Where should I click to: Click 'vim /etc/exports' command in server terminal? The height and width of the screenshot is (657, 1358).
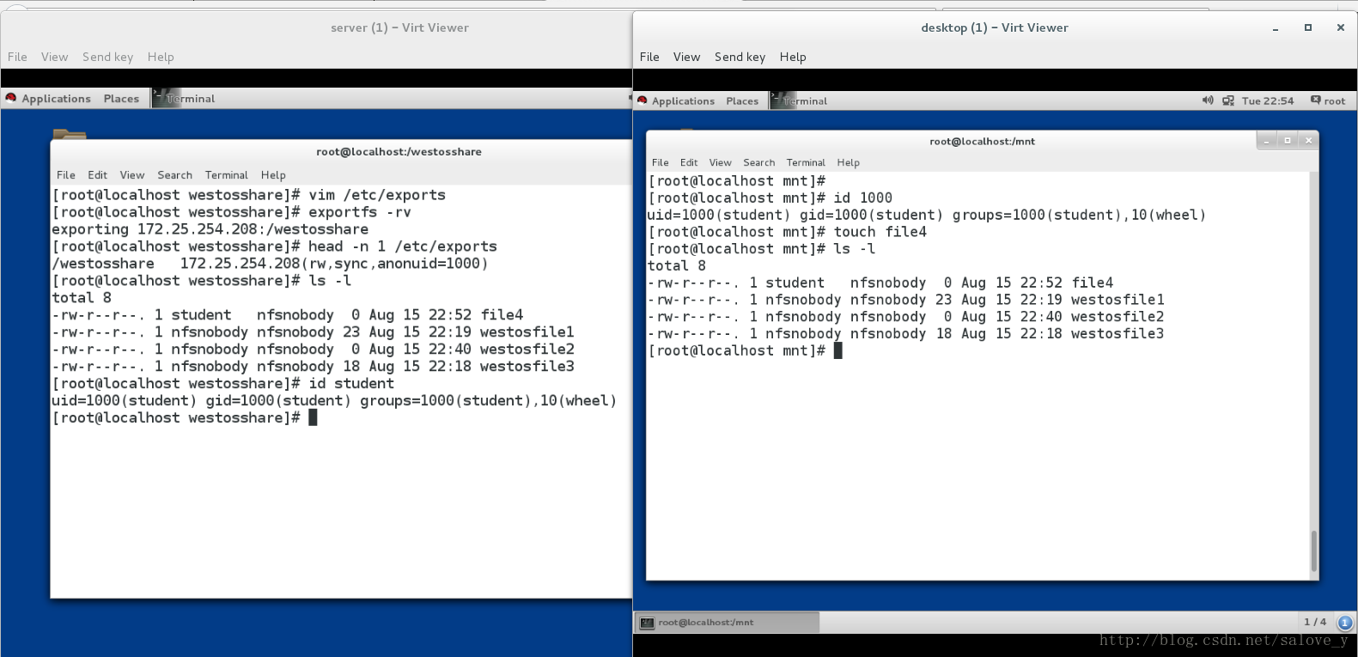pyautogui.click(x=377, y=195)
